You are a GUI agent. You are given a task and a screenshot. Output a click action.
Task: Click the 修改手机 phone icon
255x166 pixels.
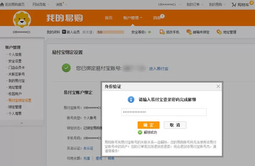point(162,32)
